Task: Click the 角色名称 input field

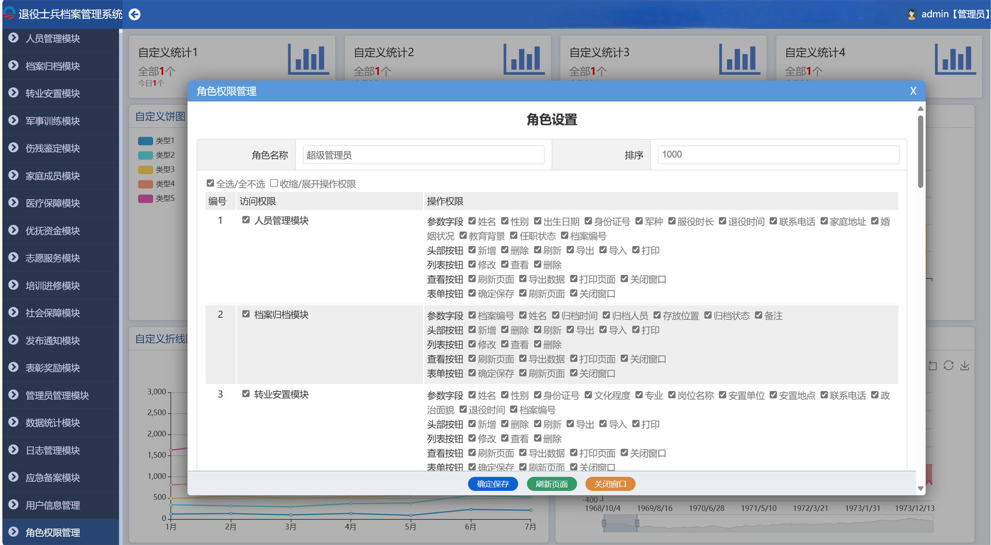Action: click(x=423, y=155)
